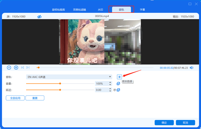Click the video preview image
This screenshot has height=129, width=201.
click(100, 42)
